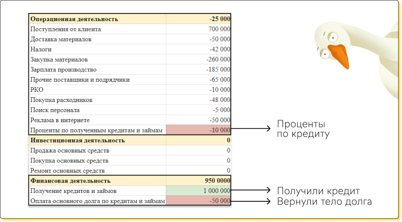
Task: Select the 'Поиск персонала' row label
Action: click(55, 110)
